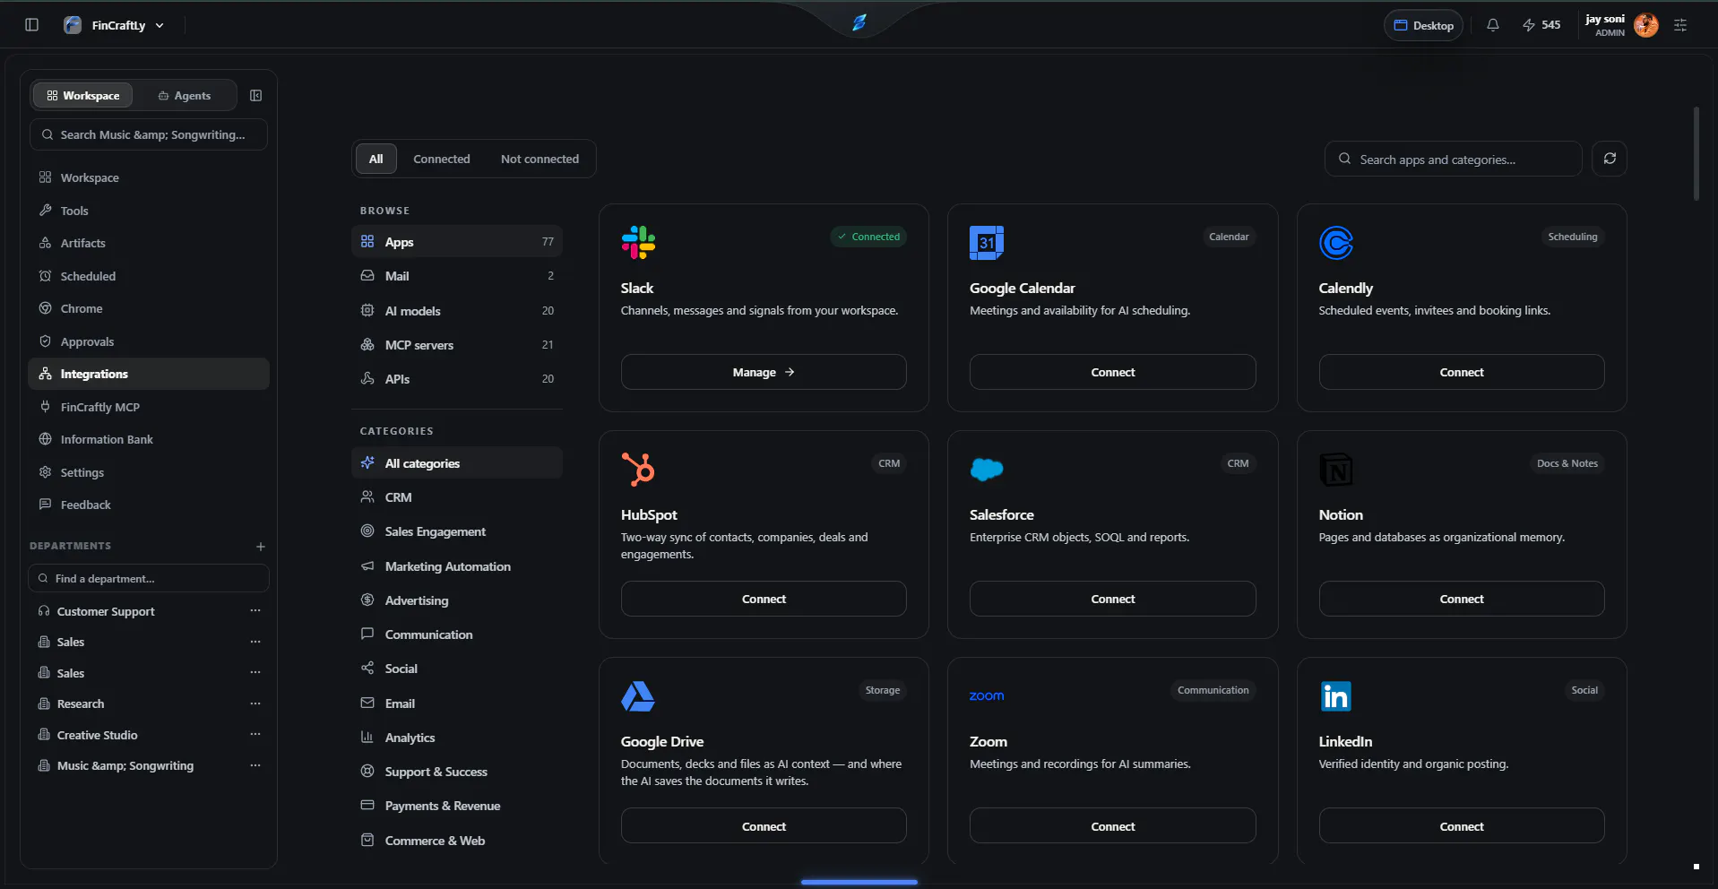Click the Google Drive logo icon
Screen dimensions: 1718x889
[x=638, y=696]
